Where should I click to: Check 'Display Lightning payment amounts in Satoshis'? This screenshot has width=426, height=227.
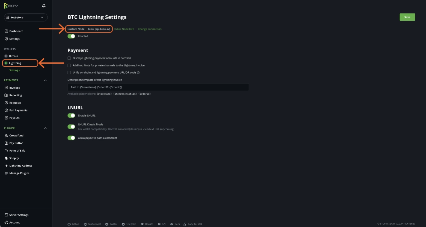pyautogui.click(x=69, y=58)
